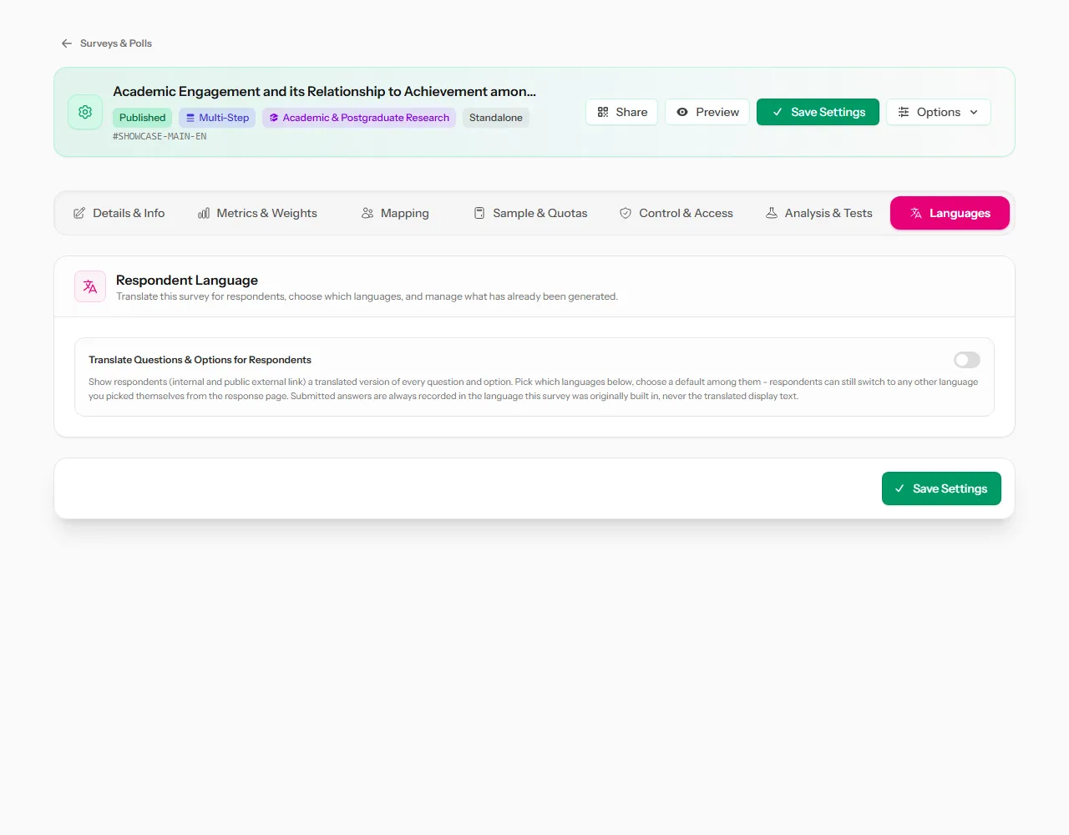This screenshot has width=1069, height=835.
Task: Preview the survey
Action: click(707, 112)
